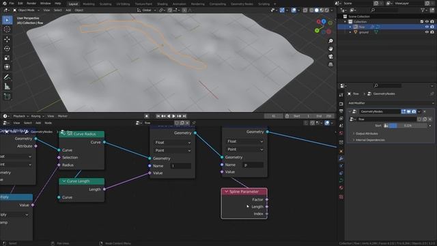This screenshot has height=246, width=437.
Task: Click Select in node editor header
Action: [x=27, y=123]
